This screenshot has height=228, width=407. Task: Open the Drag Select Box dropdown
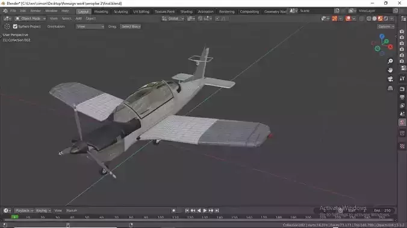tap(131, 26)
